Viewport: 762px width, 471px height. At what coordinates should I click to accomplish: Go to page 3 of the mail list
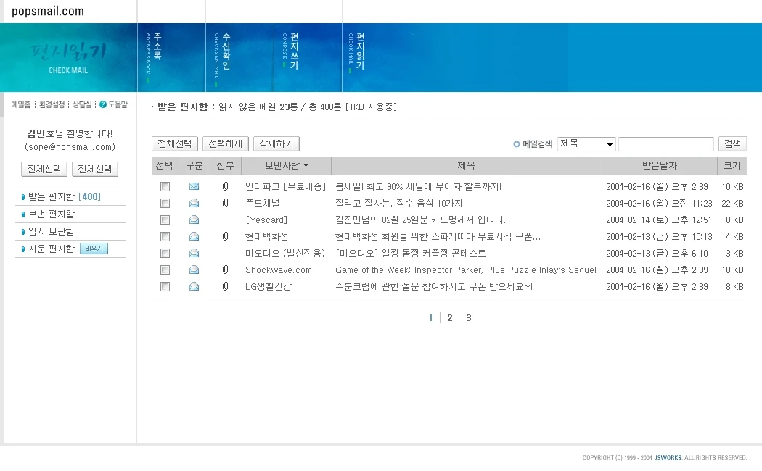(x=469, y=317)
